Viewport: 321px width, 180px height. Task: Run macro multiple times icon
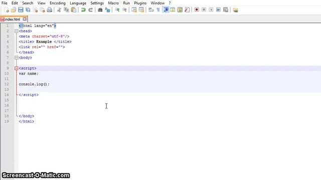[x=218, y=10]
